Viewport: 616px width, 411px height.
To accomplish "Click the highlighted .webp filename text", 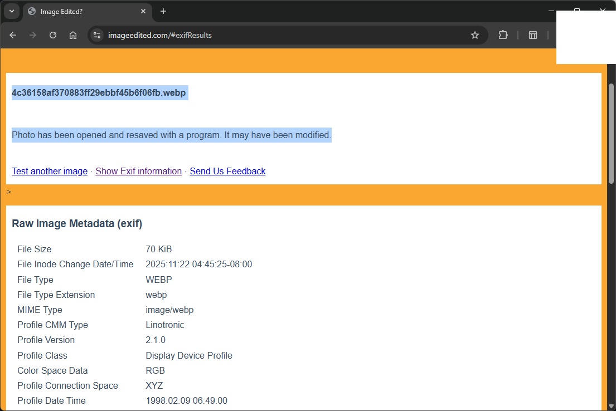I will point(99,92).
